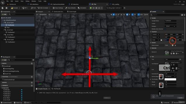Viewport: 186px width, 104px height.
Task: Open Class Defaults
Action: pyautogui.click(x=70, y=8)
